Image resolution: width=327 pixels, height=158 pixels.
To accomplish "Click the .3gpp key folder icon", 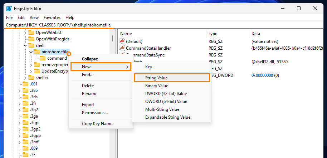I will [x=25, y=135].
